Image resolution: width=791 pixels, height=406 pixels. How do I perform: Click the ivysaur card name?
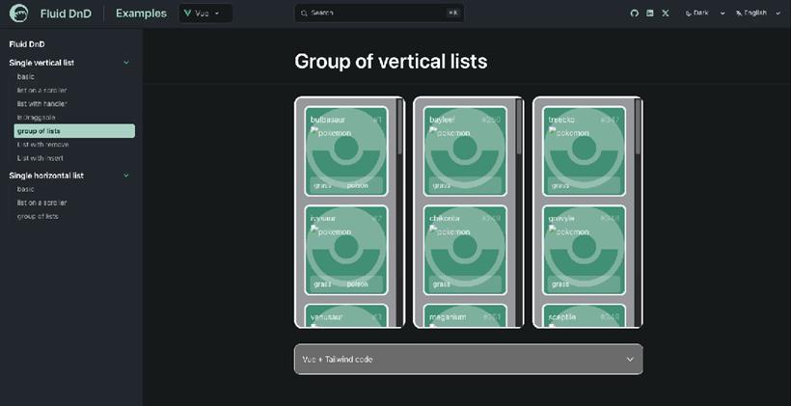tap(323, 218)
